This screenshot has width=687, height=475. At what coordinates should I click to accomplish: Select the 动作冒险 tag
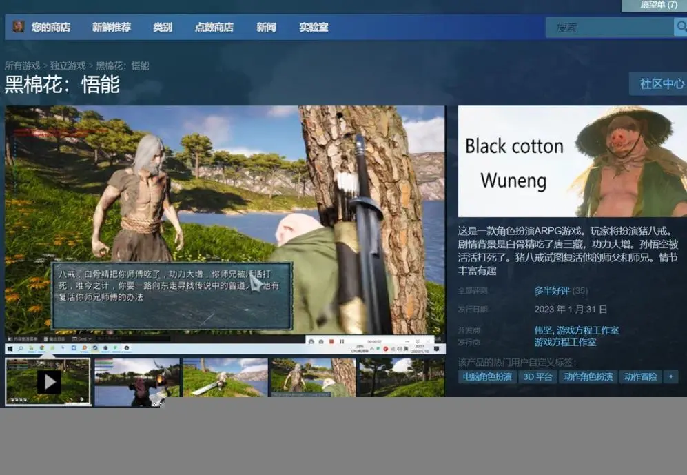coord(641,376)
